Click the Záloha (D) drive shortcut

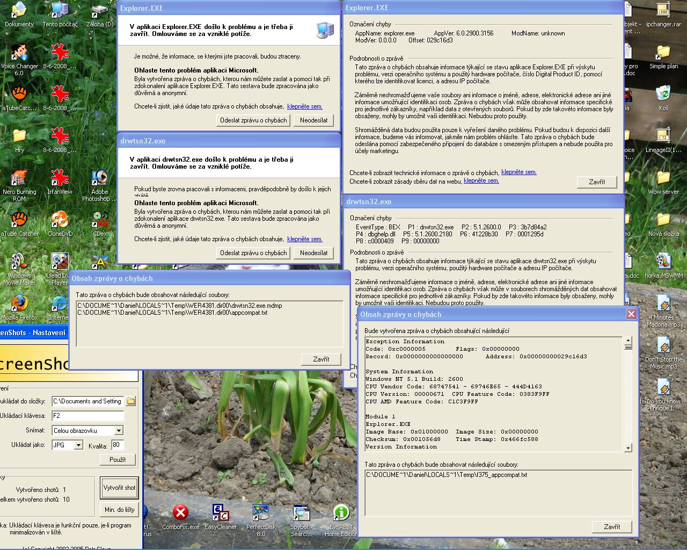[x=100, y=15]
